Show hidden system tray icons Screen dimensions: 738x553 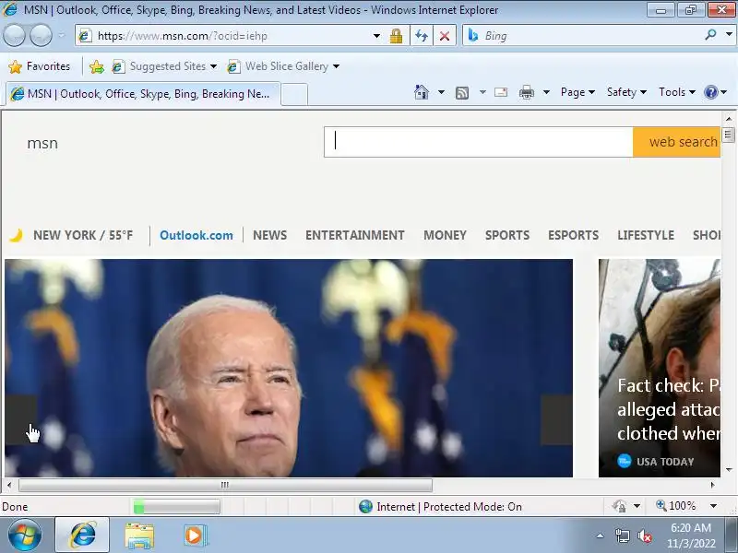pyautogui.click(x=601, y=535)
